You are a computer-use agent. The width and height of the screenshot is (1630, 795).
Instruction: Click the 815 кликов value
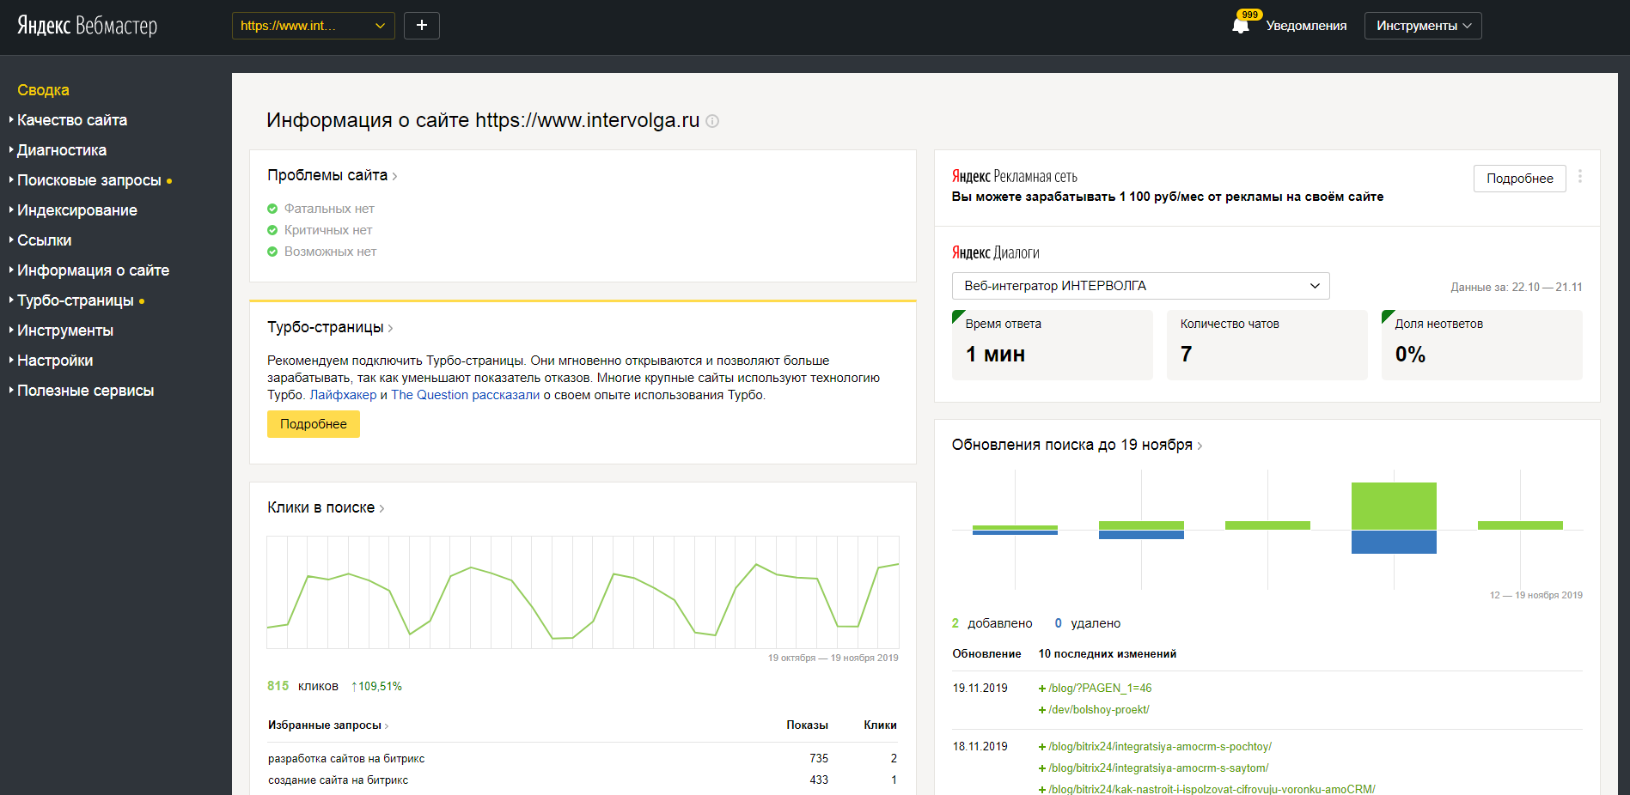[x=302, y=686]
